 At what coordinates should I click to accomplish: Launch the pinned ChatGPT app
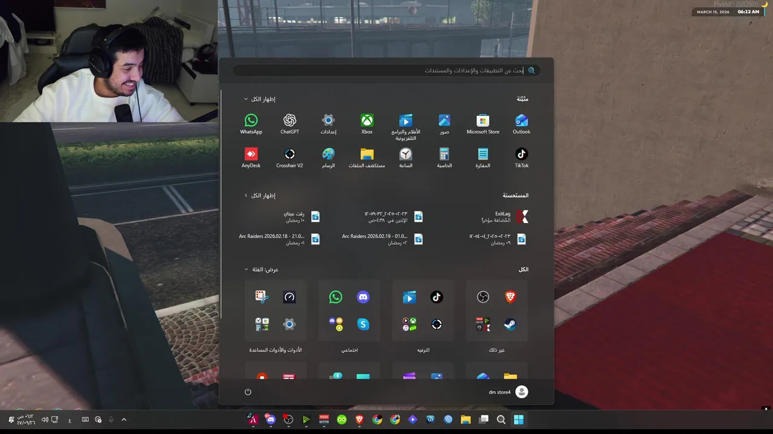tap(290, 124)
